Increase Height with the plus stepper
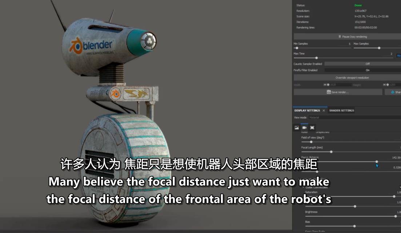 point(388,85)
